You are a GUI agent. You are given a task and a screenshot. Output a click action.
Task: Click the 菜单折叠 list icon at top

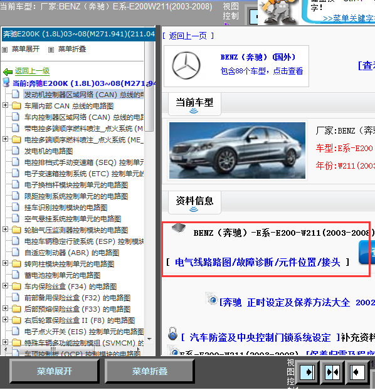tap(51, 50)
